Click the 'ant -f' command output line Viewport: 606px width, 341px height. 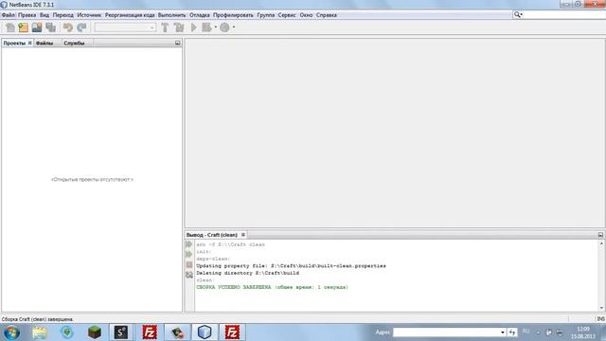tap(230, 244)
